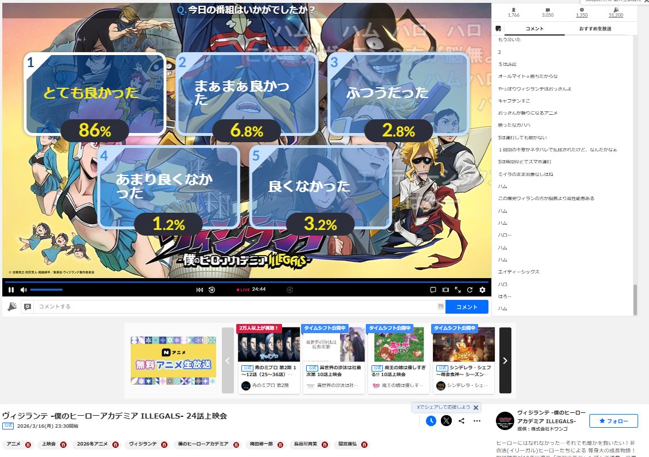Share the broadcast via the X icon
This screenshot has width=649, height=457.
[446, 421]
